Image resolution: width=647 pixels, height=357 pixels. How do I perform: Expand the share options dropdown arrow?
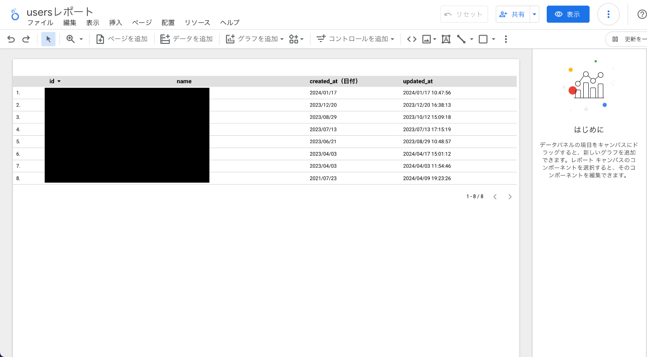(x=535, y=14)
